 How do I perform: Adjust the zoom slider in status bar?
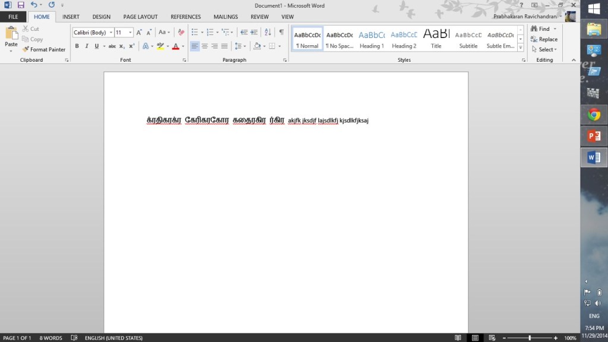(530, 338)
